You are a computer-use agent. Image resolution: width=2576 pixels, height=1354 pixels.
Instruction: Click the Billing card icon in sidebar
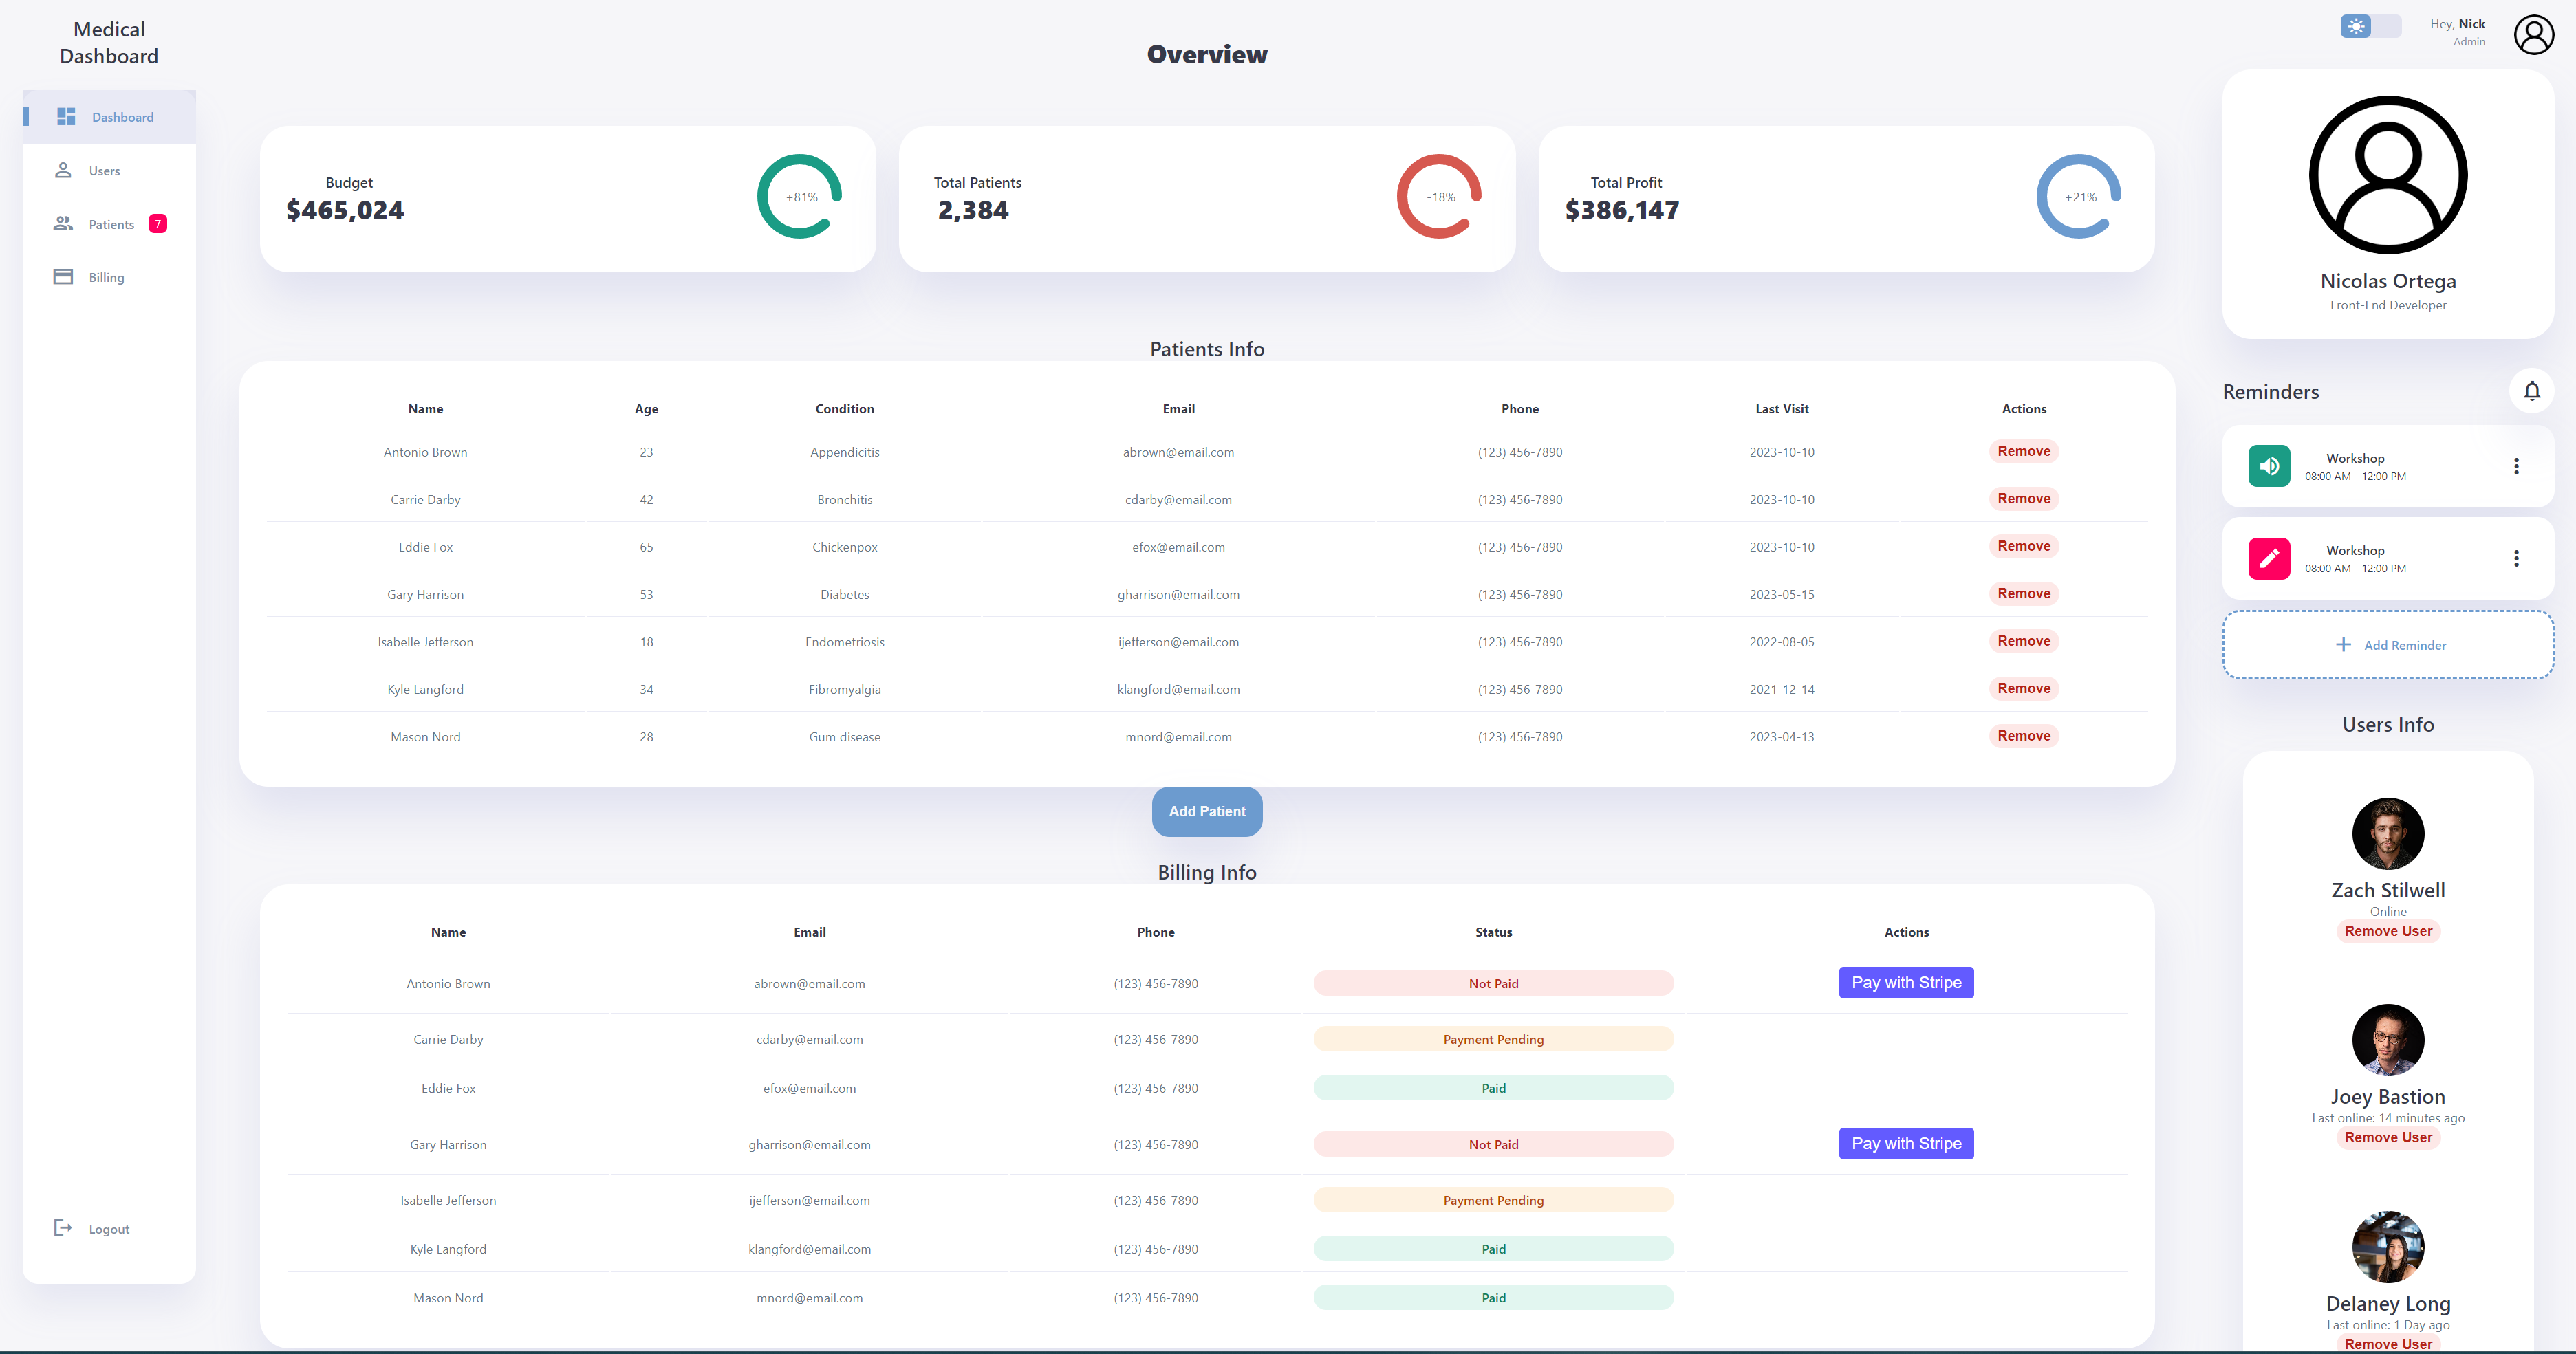click(63, 277)
